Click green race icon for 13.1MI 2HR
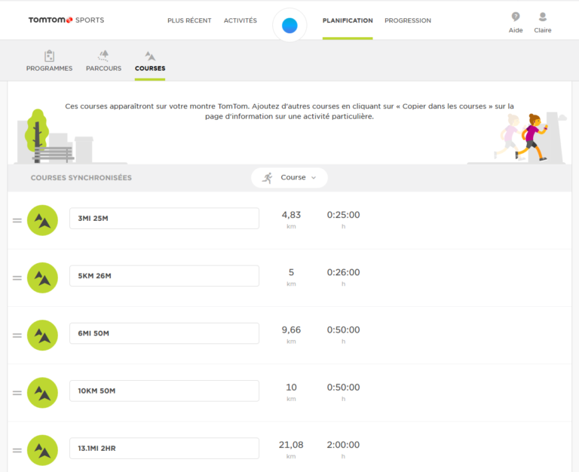 pyautogui.click(x=42, y=450)
